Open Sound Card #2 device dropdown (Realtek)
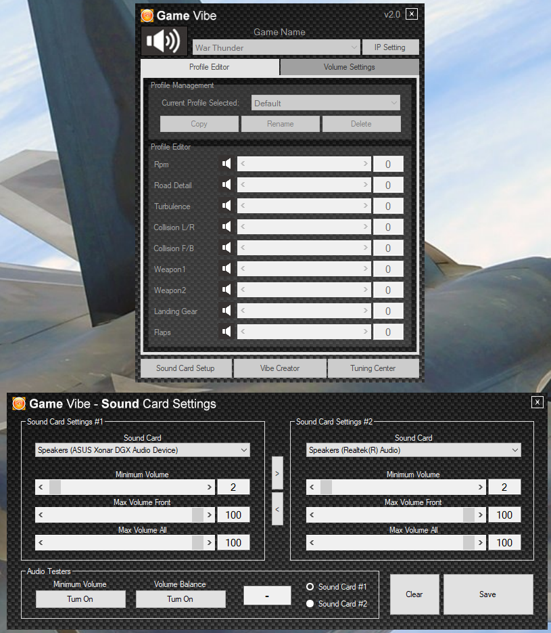 pos(414,450)
